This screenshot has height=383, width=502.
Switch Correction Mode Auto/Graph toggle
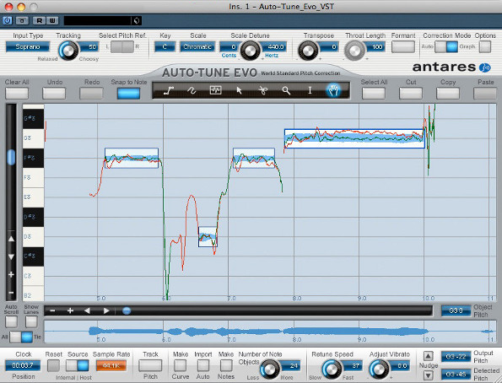(x=446, y=46)
